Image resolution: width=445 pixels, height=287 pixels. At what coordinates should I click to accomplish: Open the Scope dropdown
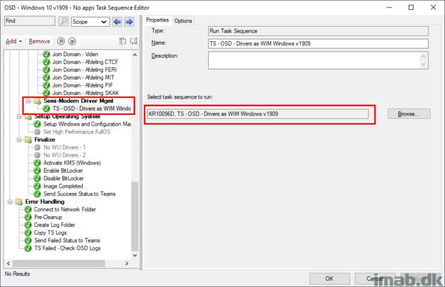pos(90,21)
